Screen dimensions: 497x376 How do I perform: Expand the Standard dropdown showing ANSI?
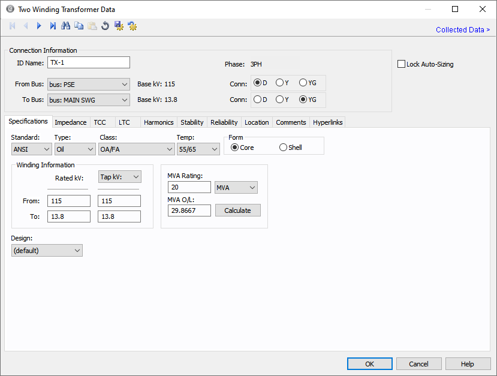31,149
